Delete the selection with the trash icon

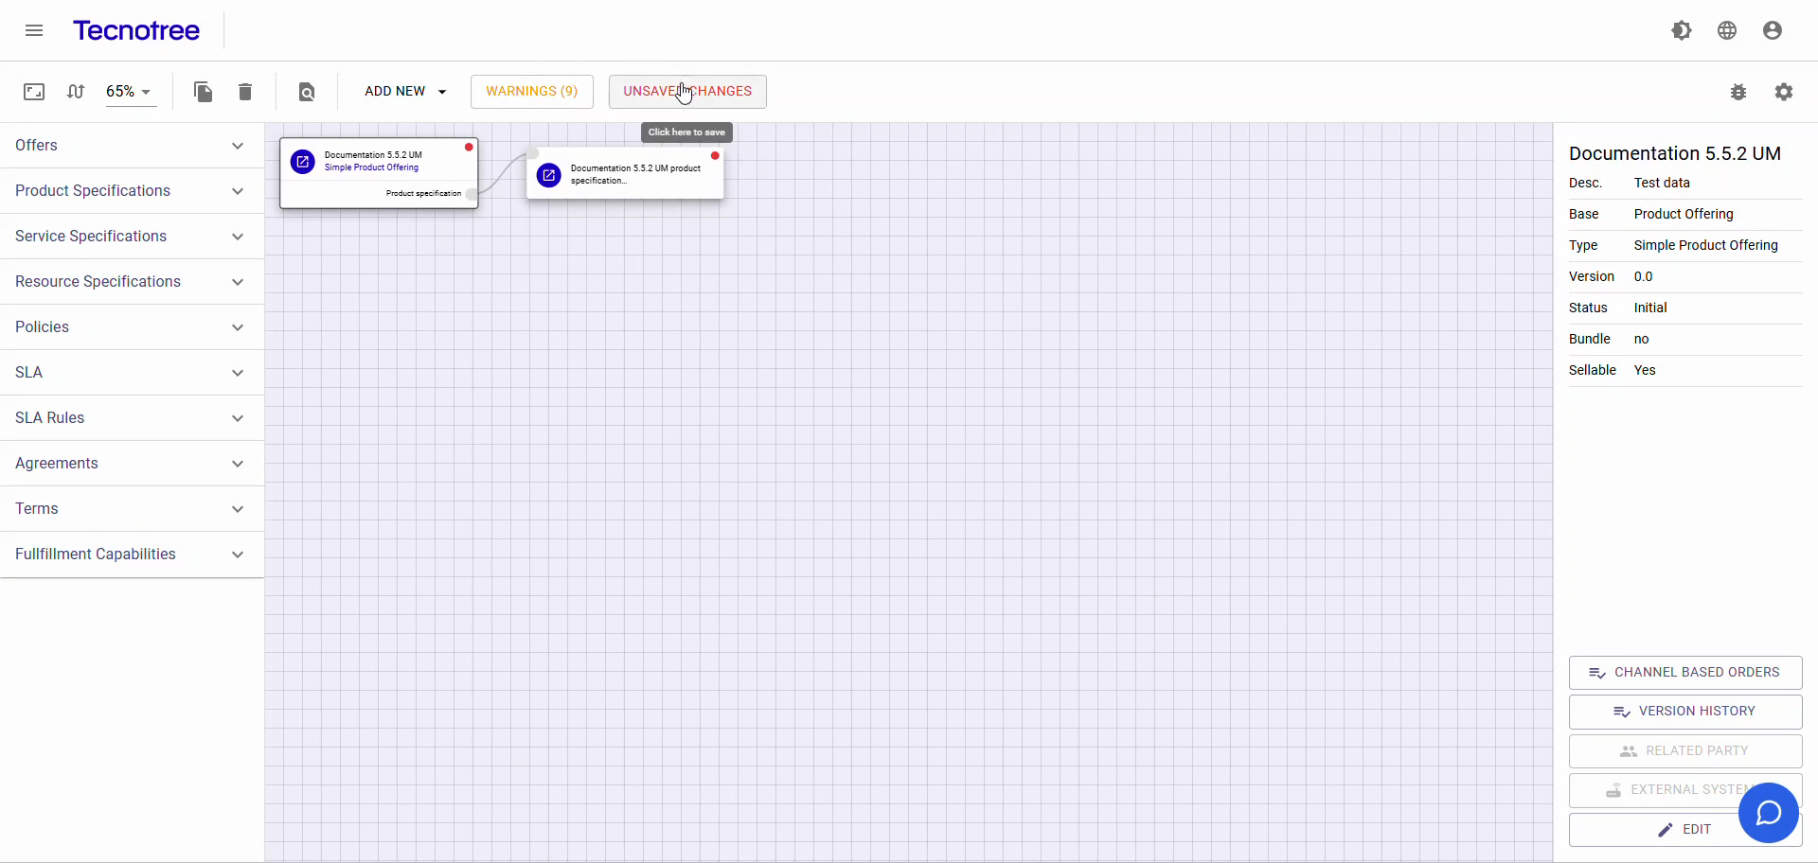tap(245, 92)
